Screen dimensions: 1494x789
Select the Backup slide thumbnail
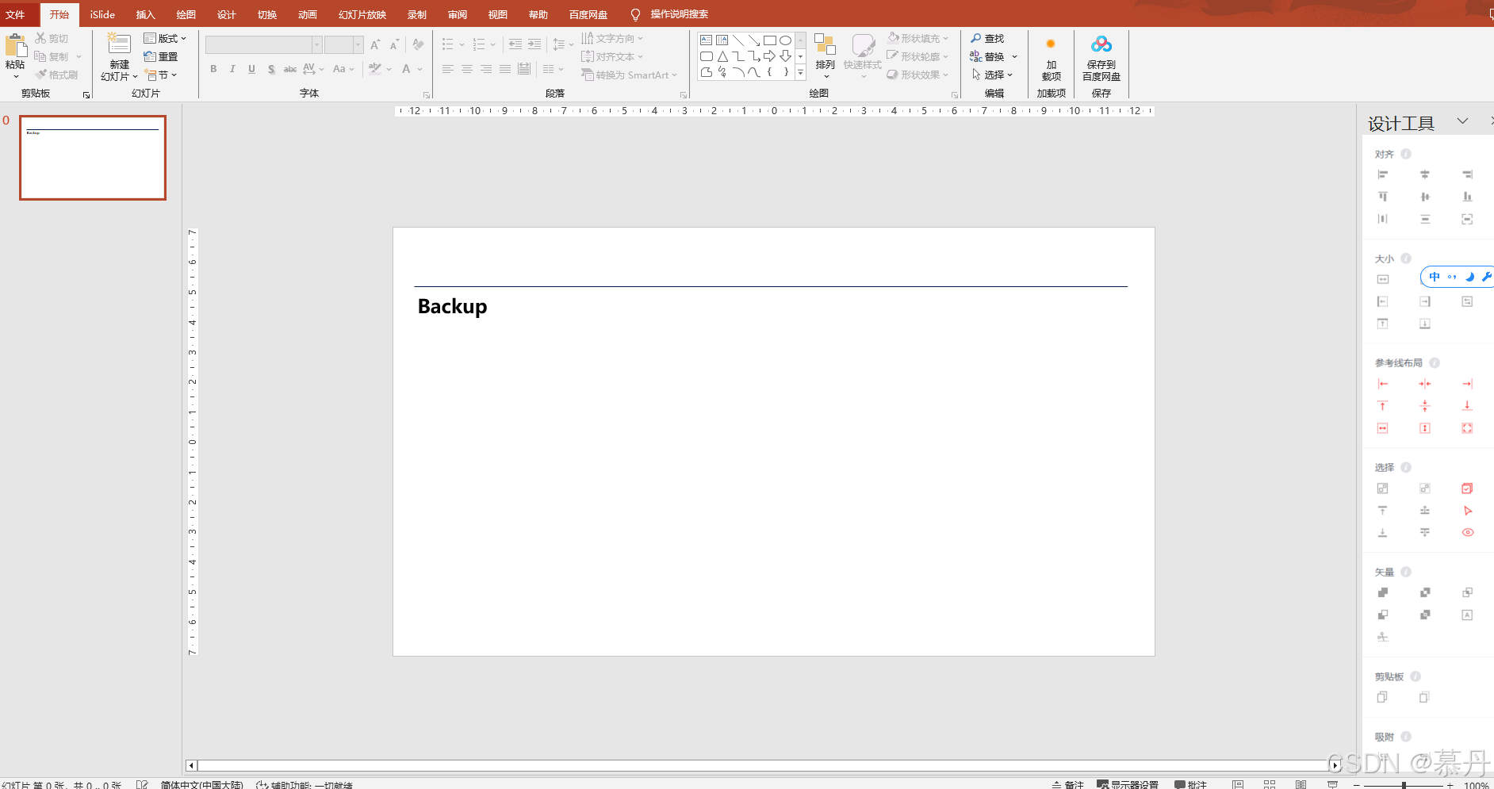point(93,158)
